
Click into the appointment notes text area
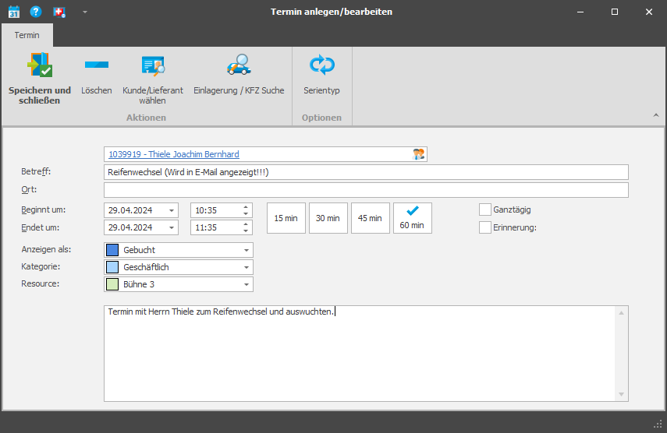[360, 354]
